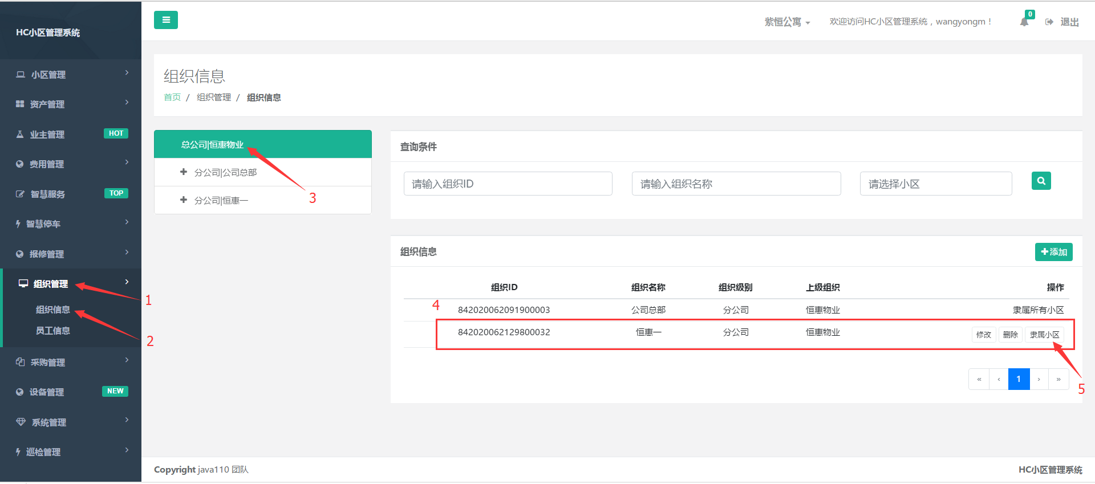The height and width of the screenshot is (484, 1095).
Task: Click 隶属小区 for 恒惠一 row
Action: point(1045,335)
